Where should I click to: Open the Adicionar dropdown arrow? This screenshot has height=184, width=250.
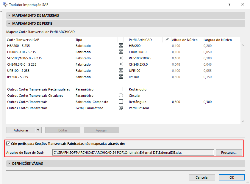click(38, 130)
